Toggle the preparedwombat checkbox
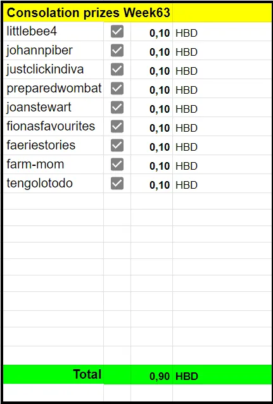The width and height of the screenshot is (273, 404). pos(117,89)
